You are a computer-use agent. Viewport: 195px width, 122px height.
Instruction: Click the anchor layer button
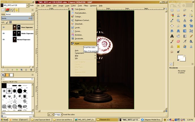[26, 70]
